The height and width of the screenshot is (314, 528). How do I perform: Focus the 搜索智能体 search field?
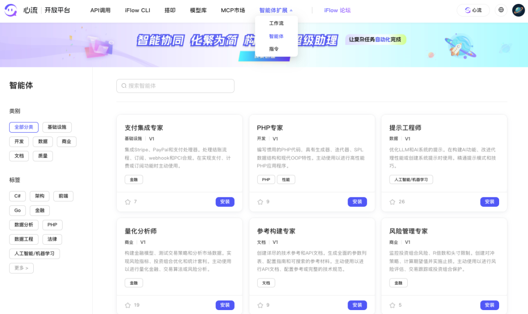176,86
